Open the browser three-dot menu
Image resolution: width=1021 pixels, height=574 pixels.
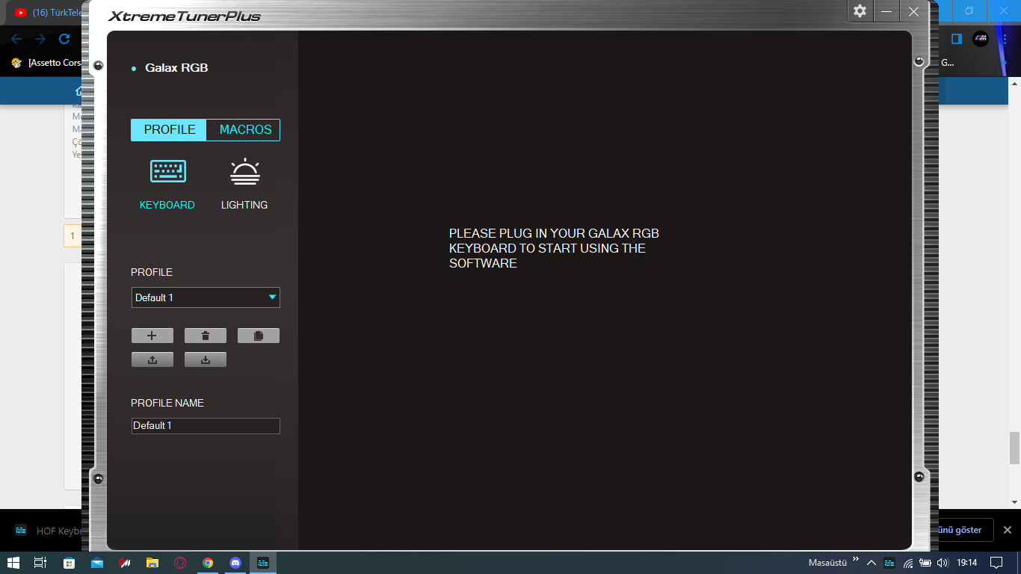1005,39
